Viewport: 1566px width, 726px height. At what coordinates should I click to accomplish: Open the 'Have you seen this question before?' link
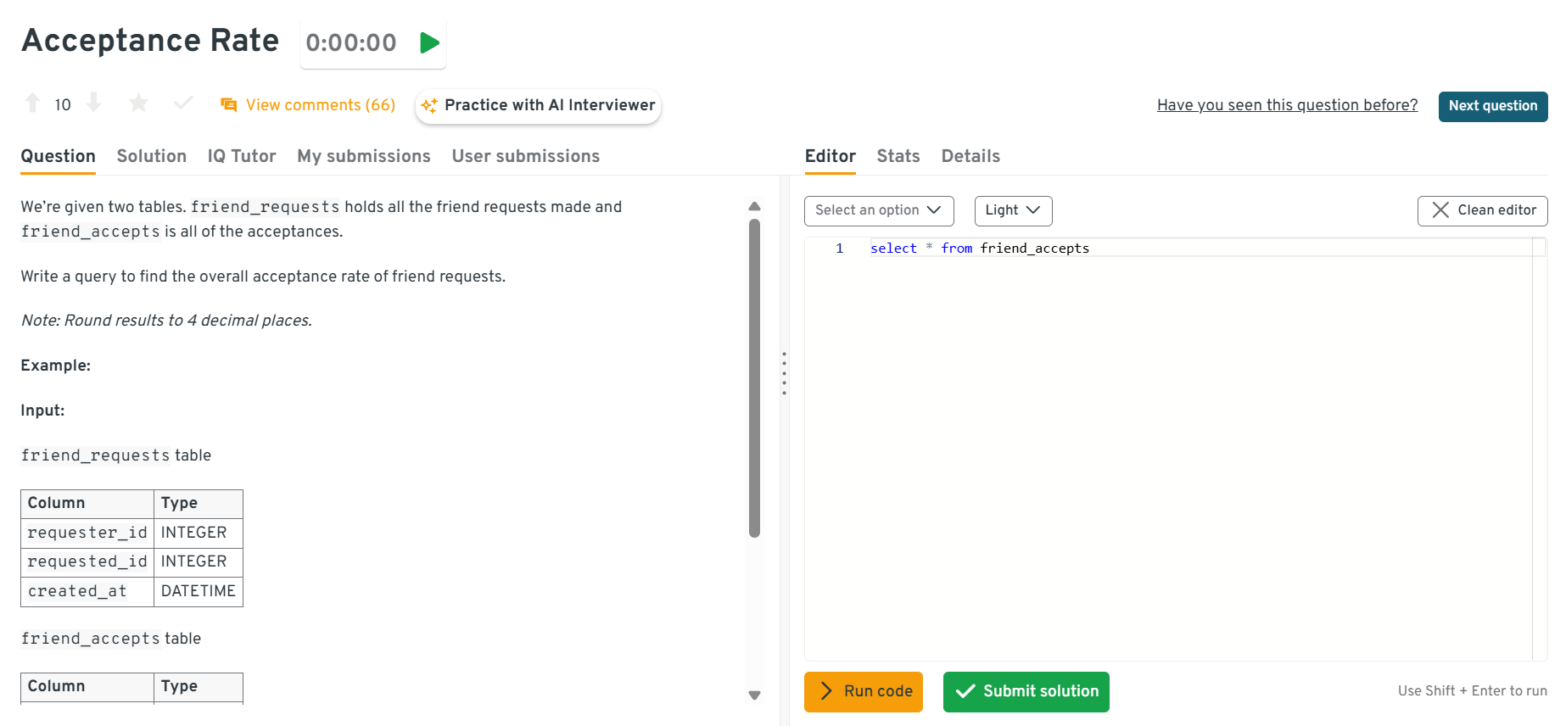[x=1287, y=105]
